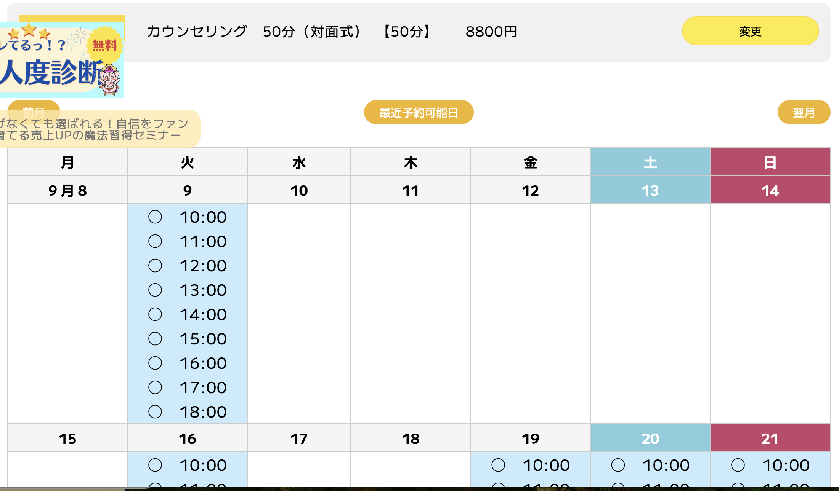Click the elephant mascot icon in banner

coord(110,81)
